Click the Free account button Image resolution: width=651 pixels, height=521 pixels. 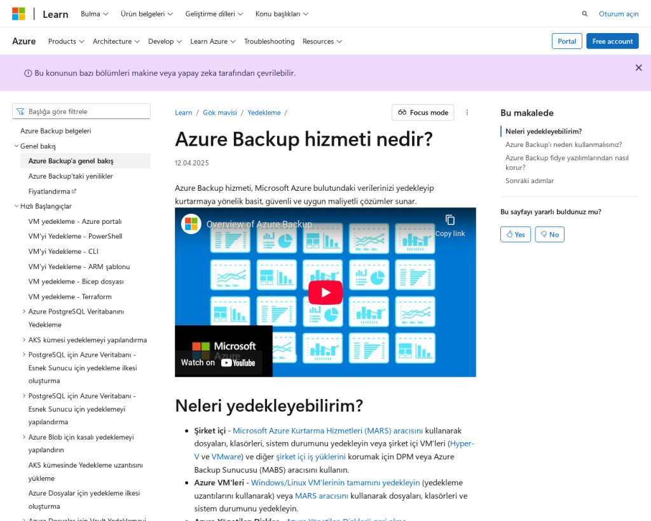click(x=612, y=41)
